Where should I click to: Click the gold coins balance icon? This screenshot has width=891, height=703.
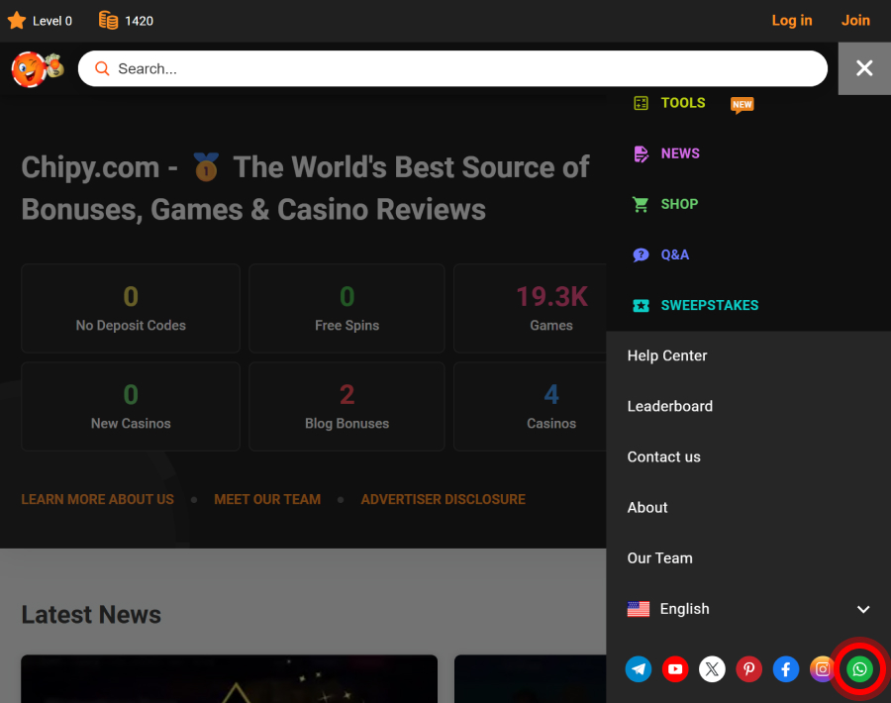tap(108, 20)
